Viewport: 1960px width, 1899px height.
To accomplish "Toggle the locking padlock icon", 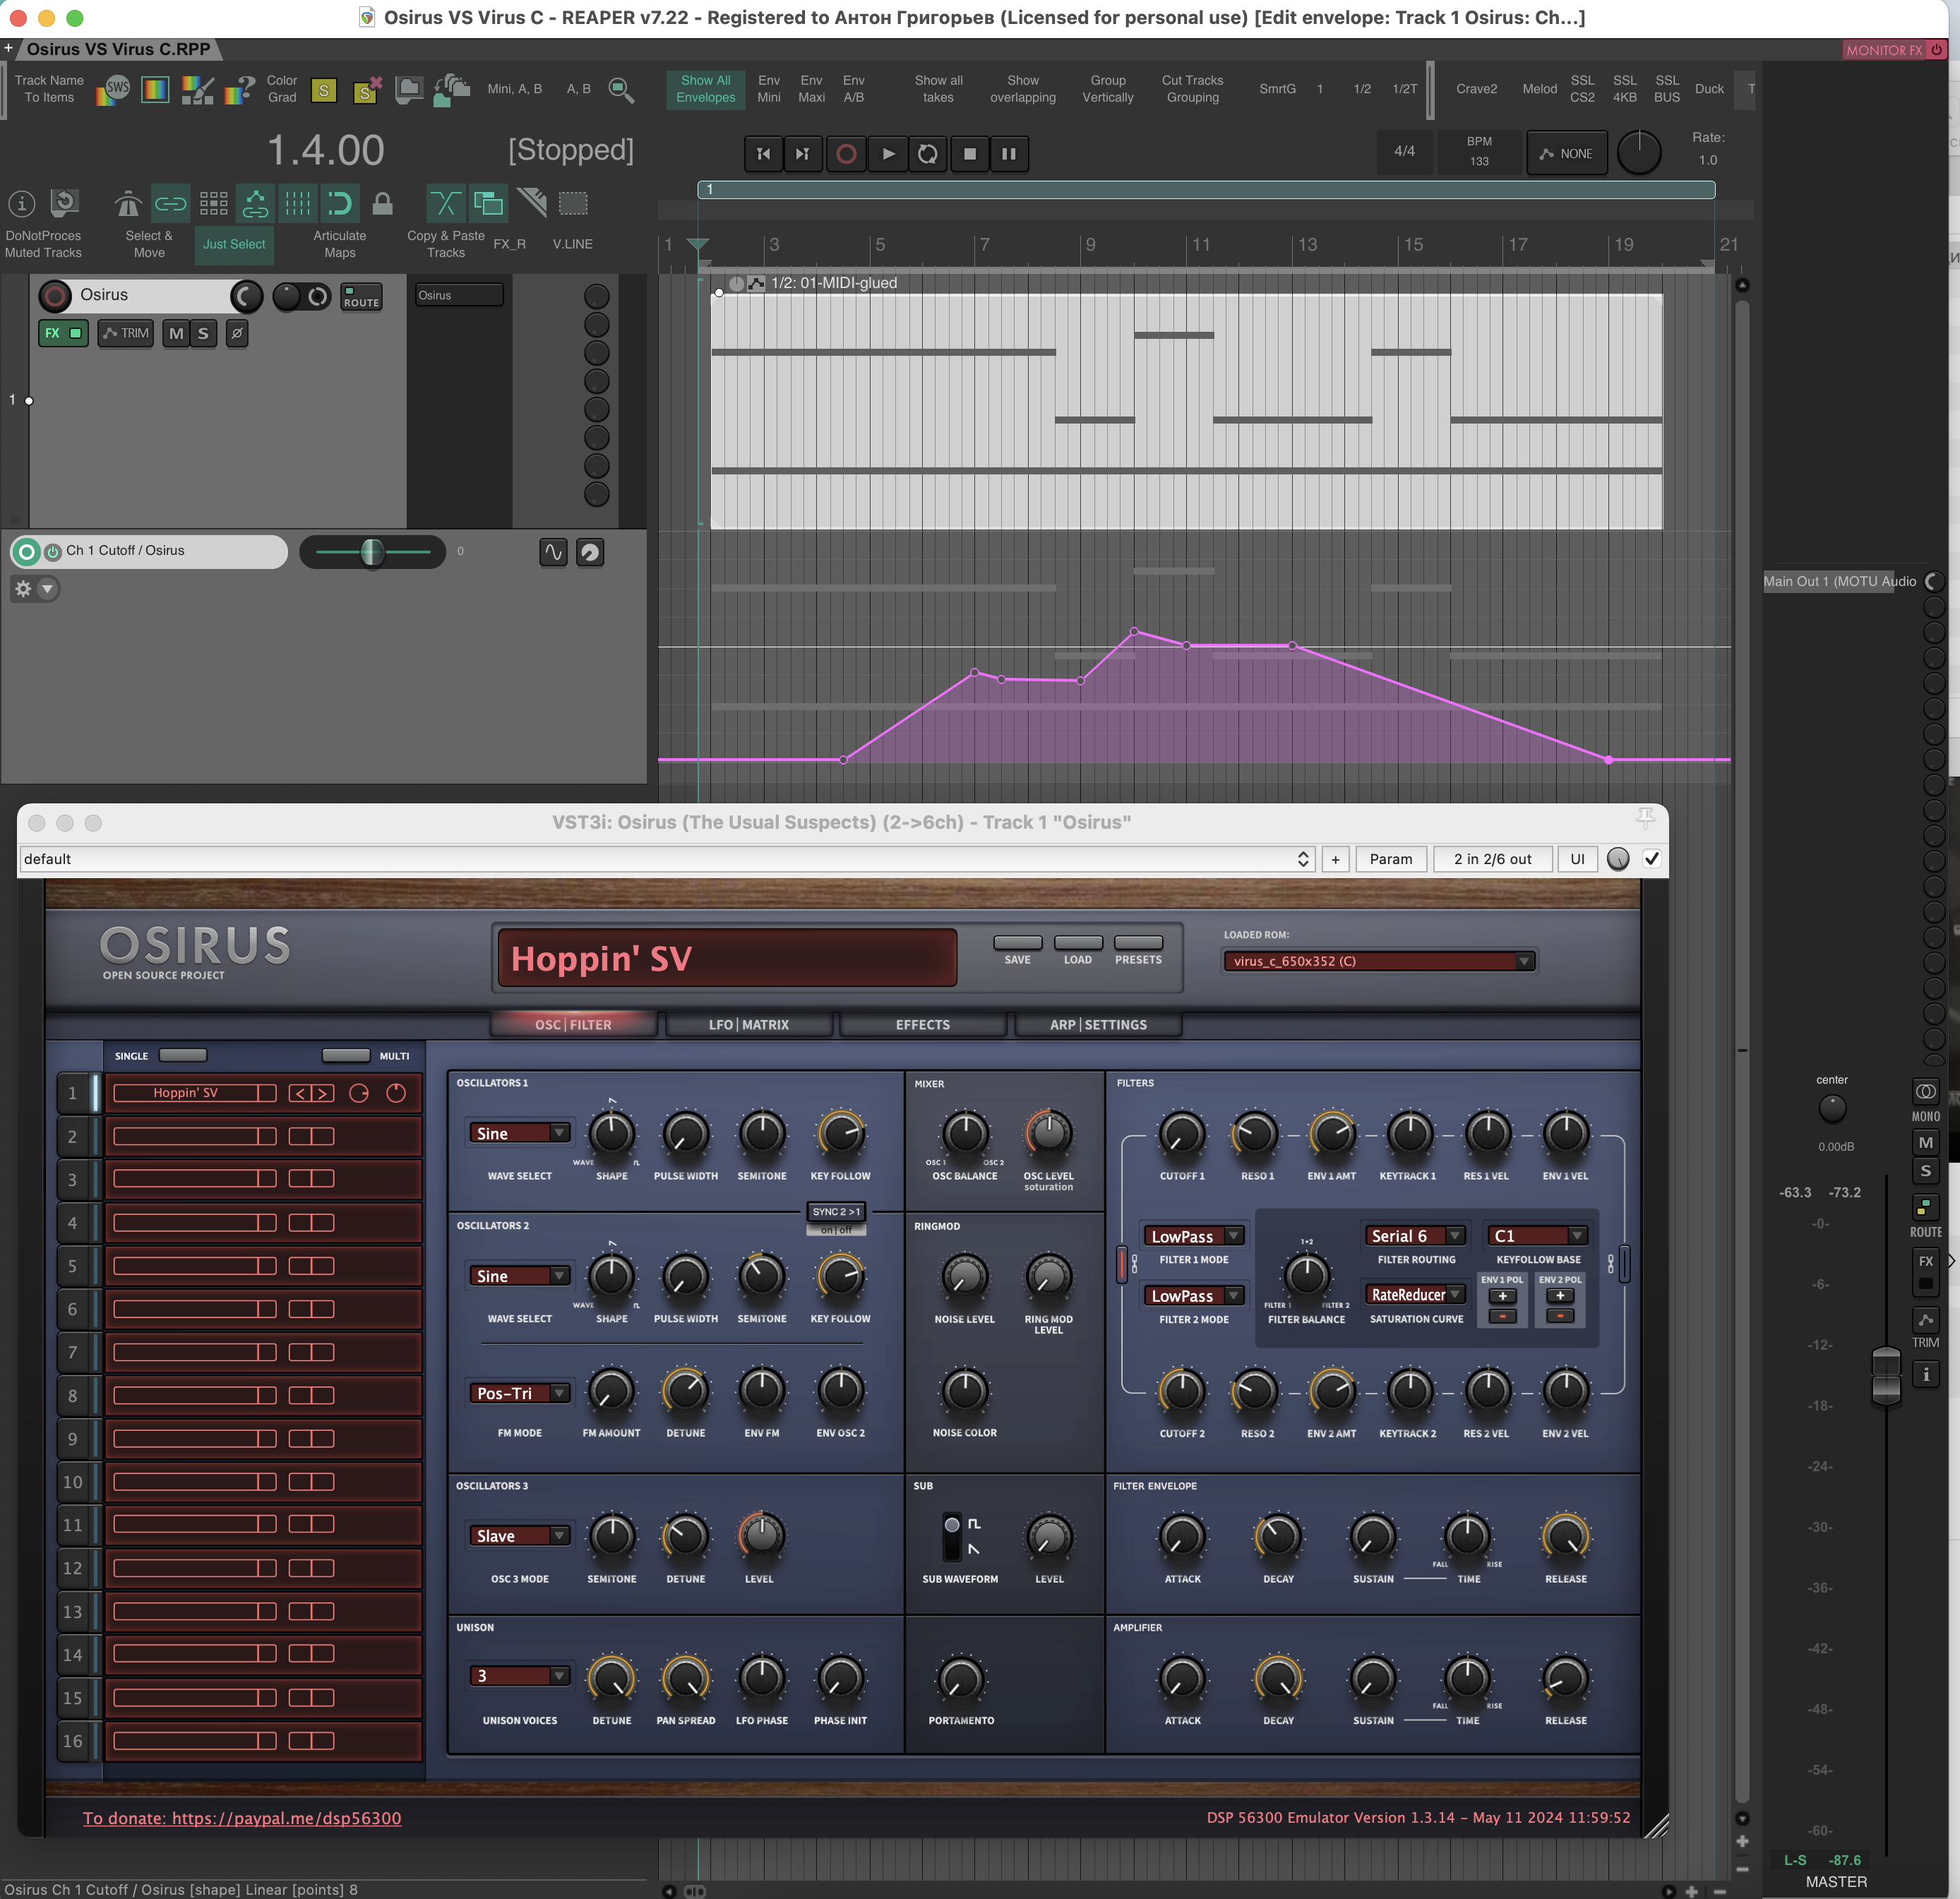I will (x=382, y=204).
